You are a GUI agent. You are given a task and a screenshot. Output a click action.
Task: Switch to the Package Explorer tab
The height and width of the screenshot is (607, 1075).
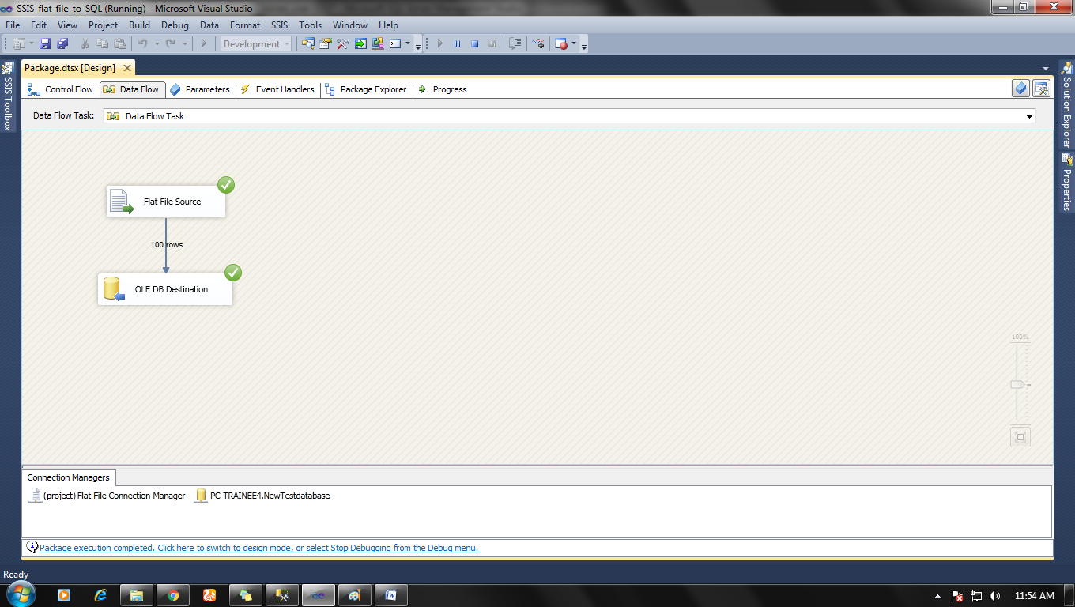click(x=366, y=89)
